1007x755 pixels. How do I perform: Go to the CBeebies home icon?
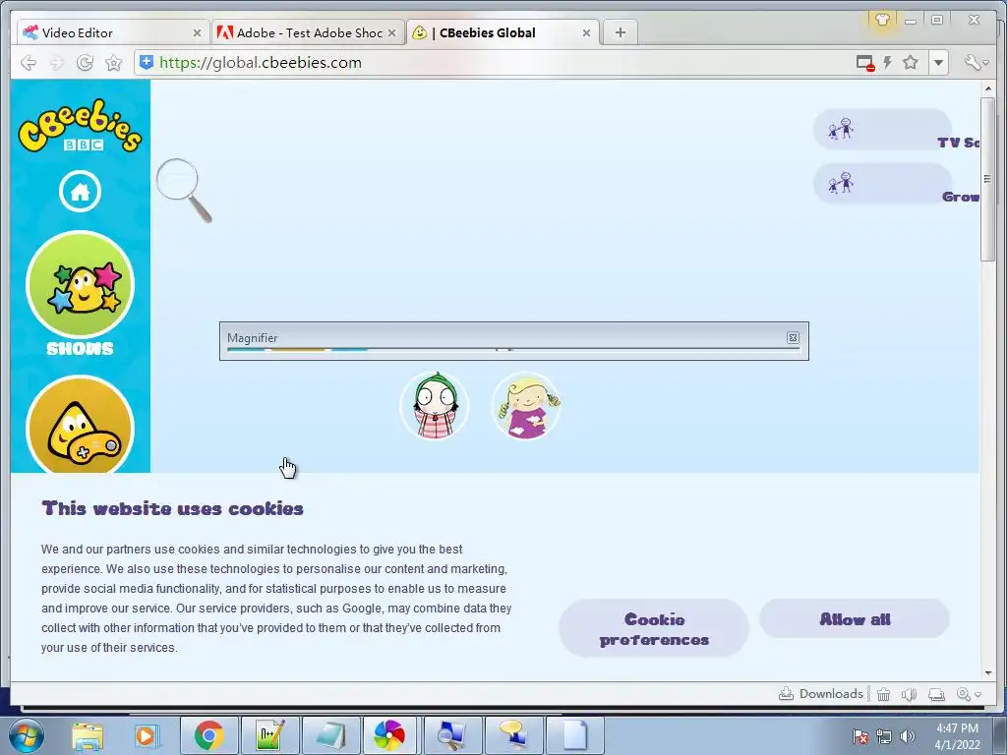coord(81,192)
